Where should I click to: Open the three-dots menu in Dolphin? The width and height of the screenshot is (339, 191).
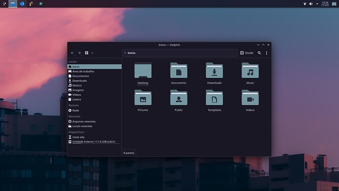click(266, 53)
